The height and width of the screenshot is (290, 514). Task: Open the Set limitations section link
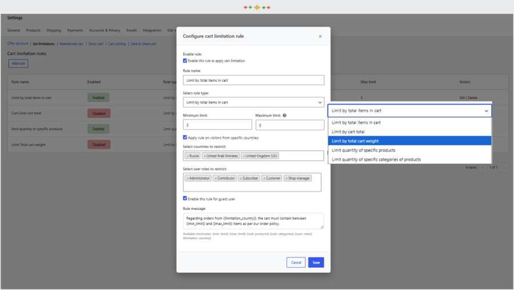point(43,43)
